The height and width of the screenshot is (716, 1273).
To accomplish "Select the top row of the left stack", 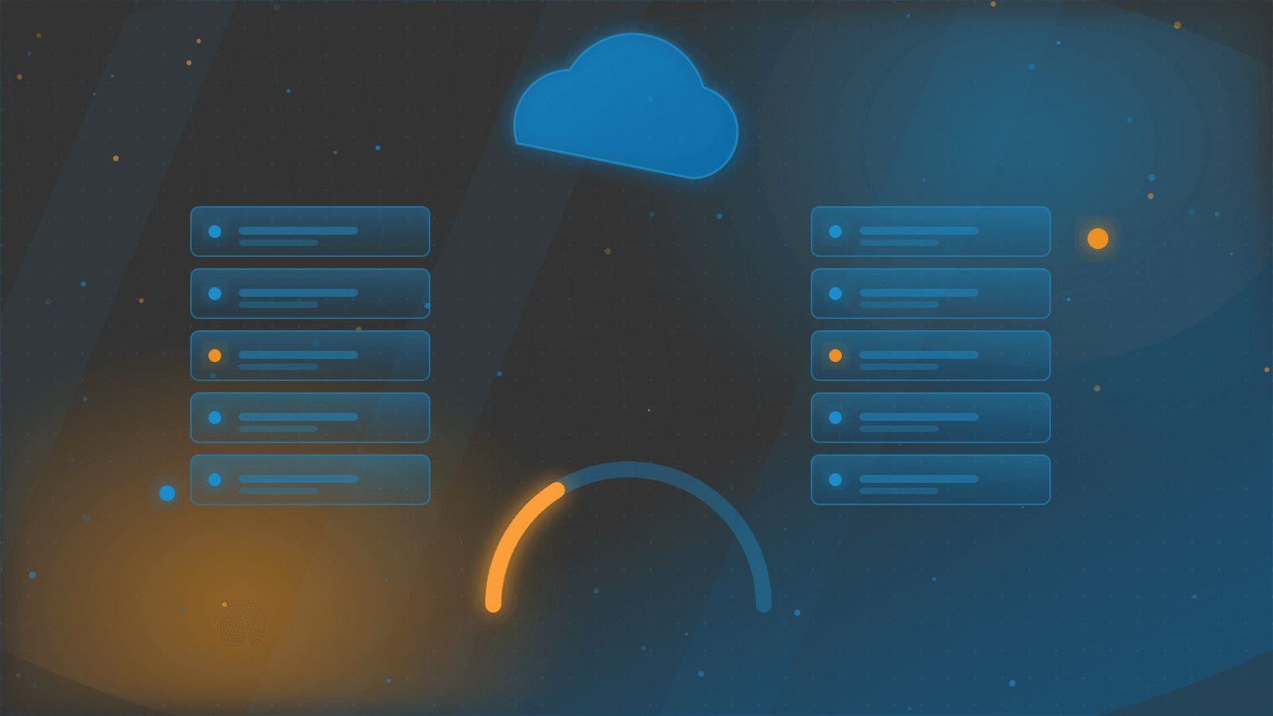I will 310,232.
